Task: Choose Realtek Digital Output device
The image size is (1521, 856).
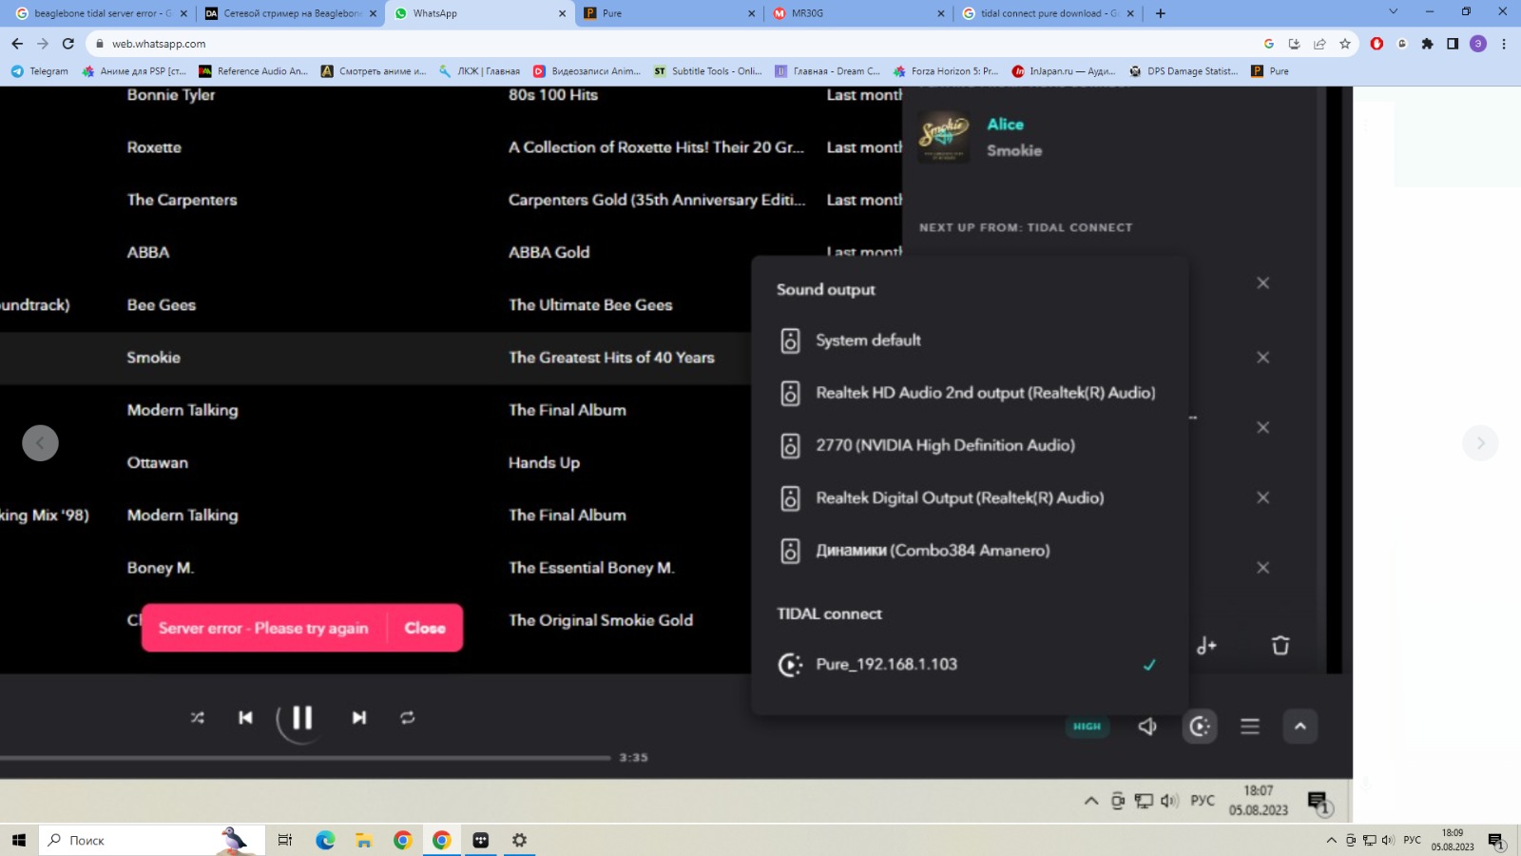Action: click(x=970, y=497)
